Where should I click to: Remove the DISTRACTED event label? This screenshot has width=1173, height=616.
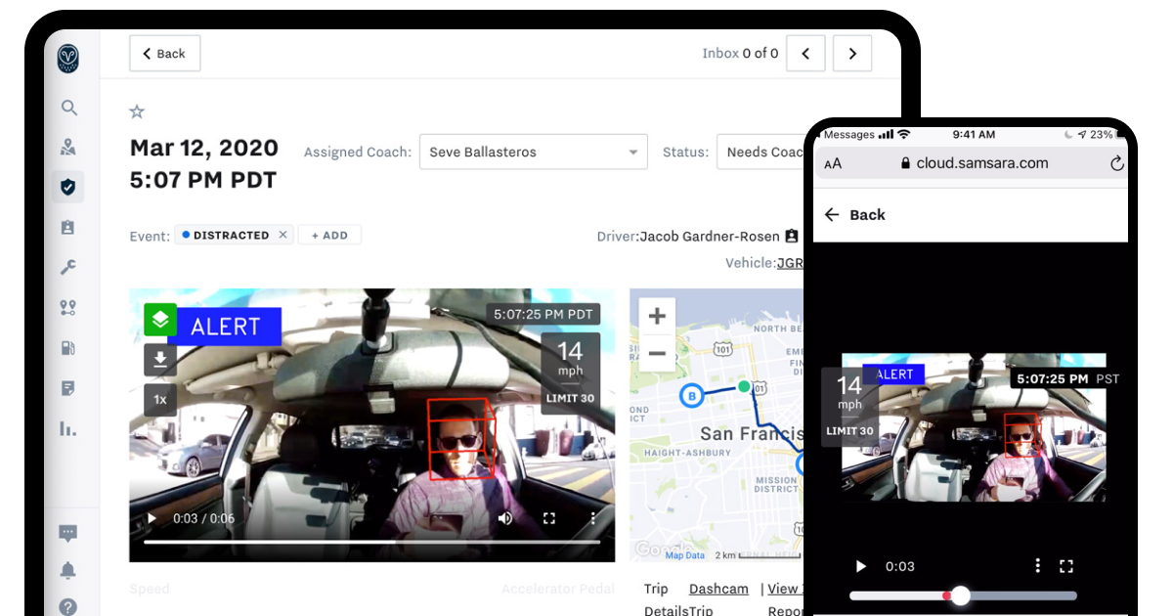pos(282,235)
